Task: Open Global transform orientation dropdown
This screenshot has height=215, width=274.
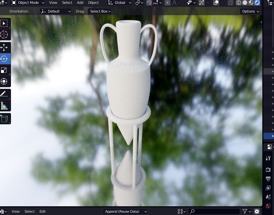Action: [119, 3]
